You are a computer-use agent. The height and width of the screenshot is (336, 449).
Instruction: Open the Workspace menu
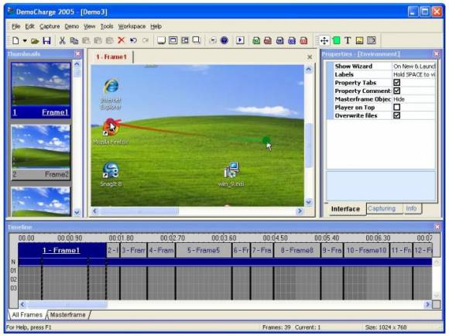click(132, 26)
